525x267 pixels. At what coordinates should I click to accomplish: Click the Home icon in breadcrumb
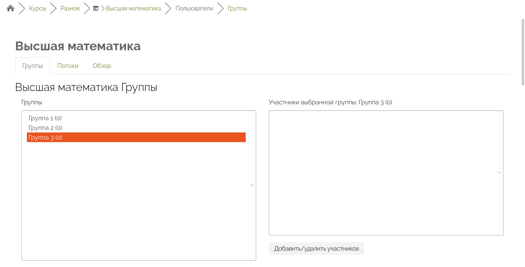point(10,8)
